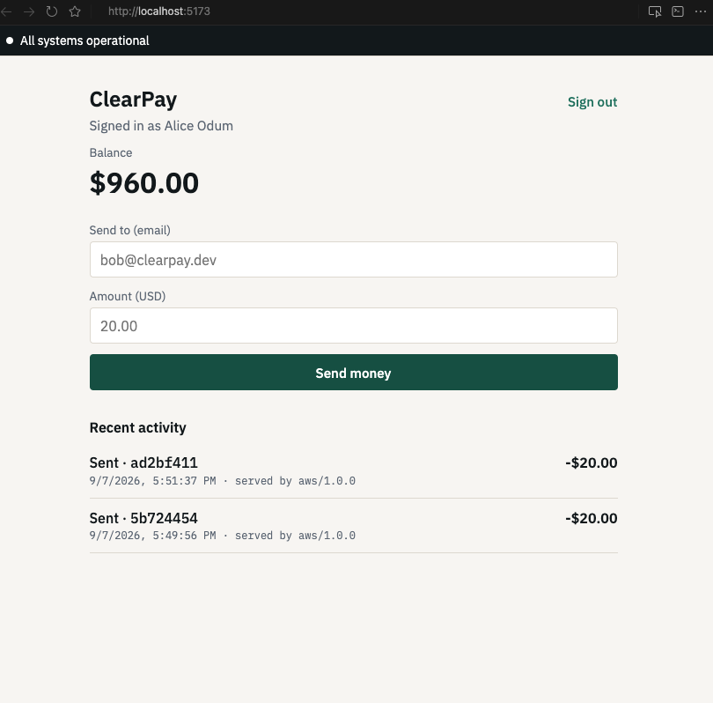Open the transaction 'Sent · 5b724454'

pyautogui.click(x=143, y=518)
